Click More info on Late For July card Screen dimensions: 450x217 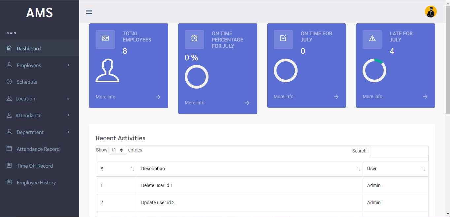pos(372,96)
